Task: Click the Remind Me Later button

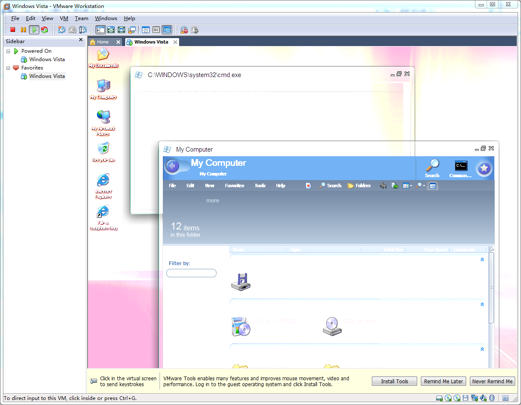Action: click(444, 381)
